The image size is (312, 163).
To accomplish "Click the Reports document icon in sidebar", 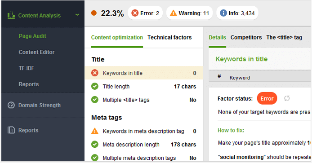I will (11, 130).
